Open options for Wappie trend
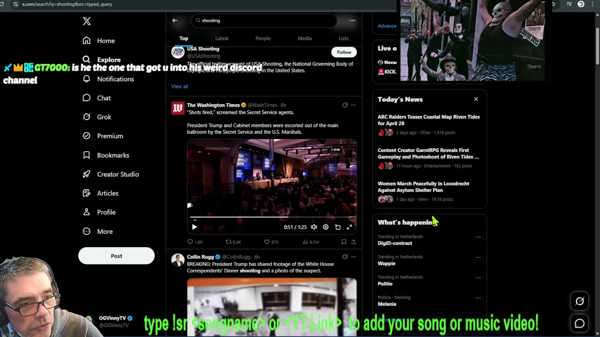Screen dimensions: 600x337 478,257
